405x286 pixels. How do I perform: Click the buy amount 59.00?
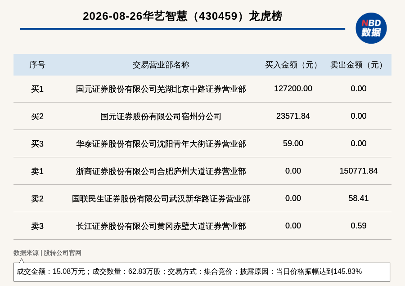click(293, 143)
